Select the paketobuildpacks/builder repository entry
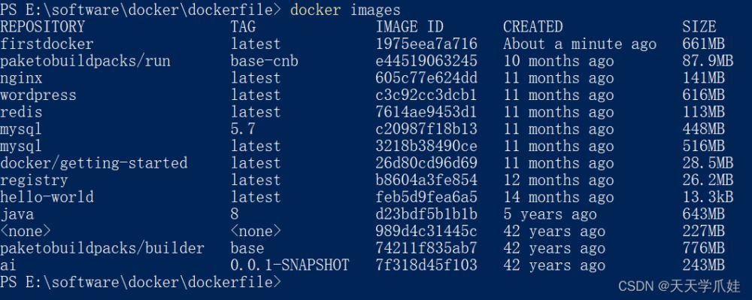Screen dimensions: 752x300 tap(102, 248)
